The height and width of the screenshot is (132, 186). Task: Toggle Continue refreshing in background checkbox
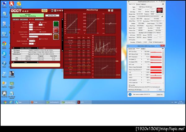129,87
